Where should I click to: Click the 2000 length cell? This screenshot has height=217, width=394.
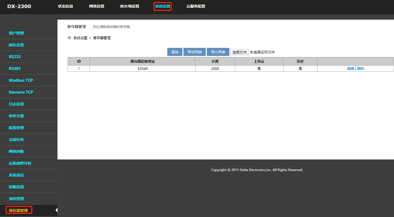coord(215,69)
